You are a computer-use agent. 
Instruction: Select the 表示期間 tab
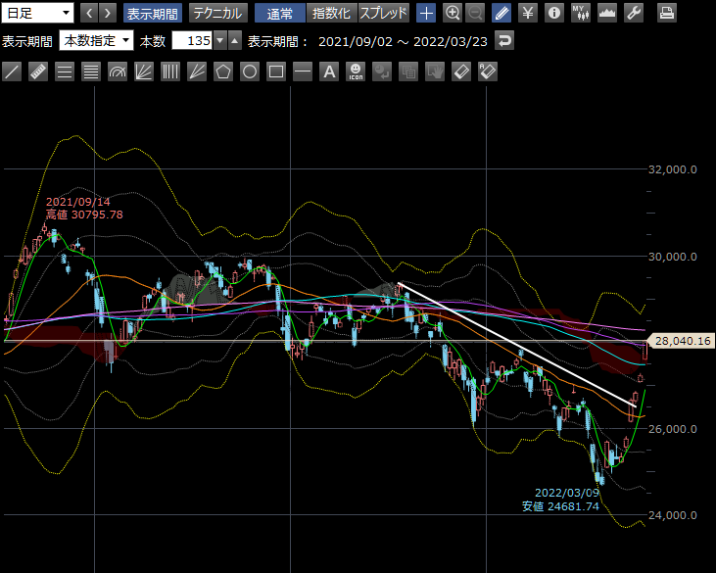pos(152,13)
